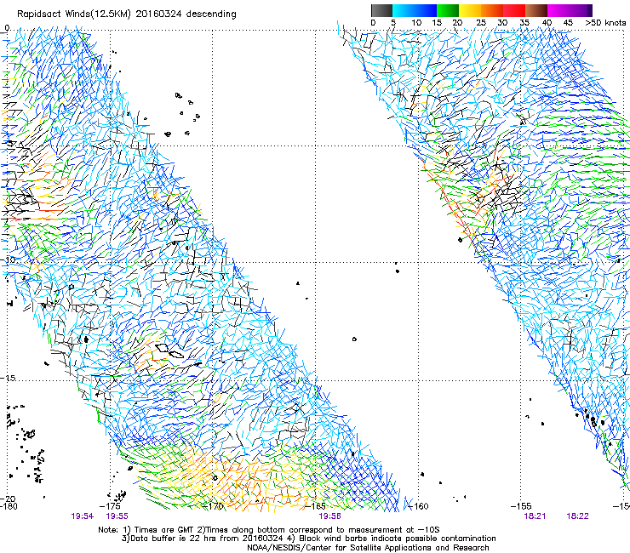
Task: Click the NOAA/NESDIS credit line
Action: tap(368, 548)
